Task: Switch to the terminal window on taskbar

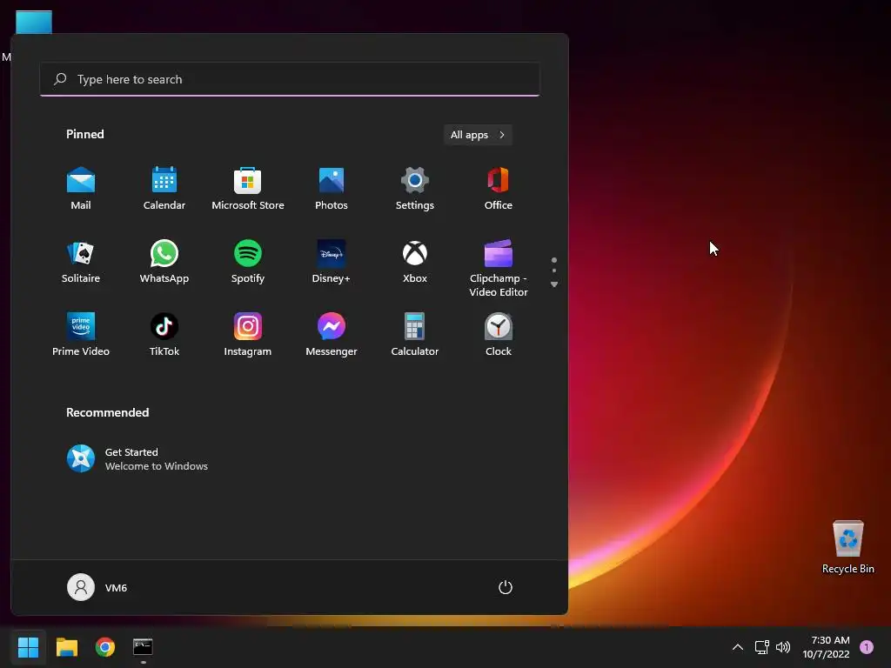Action: (x=143, y=647)
